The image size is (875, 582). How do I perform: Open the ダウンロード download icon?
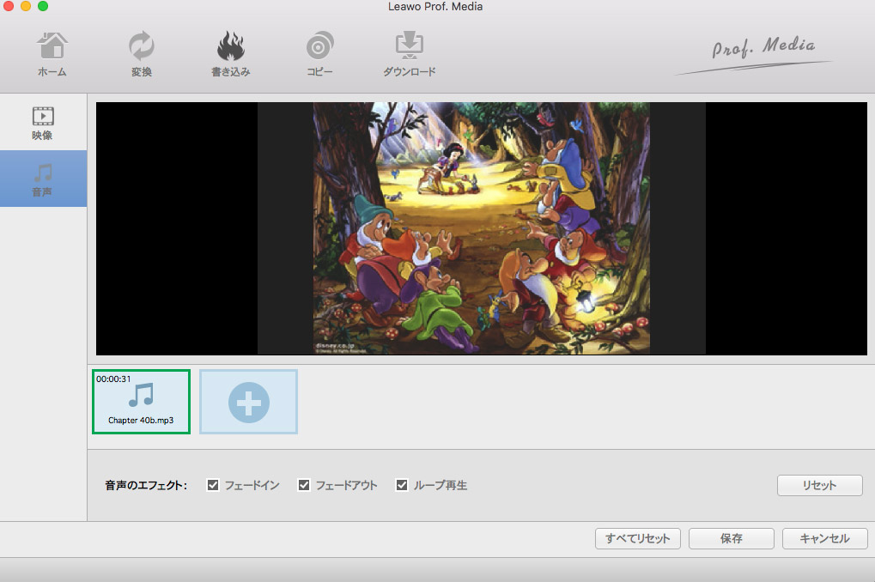click(x=409, y=54)
